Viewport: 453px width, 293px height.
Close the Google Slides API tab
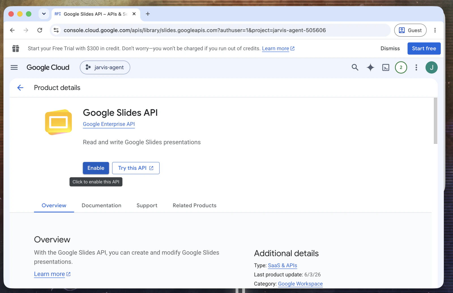pyautogui.click(x=134, y=14)
